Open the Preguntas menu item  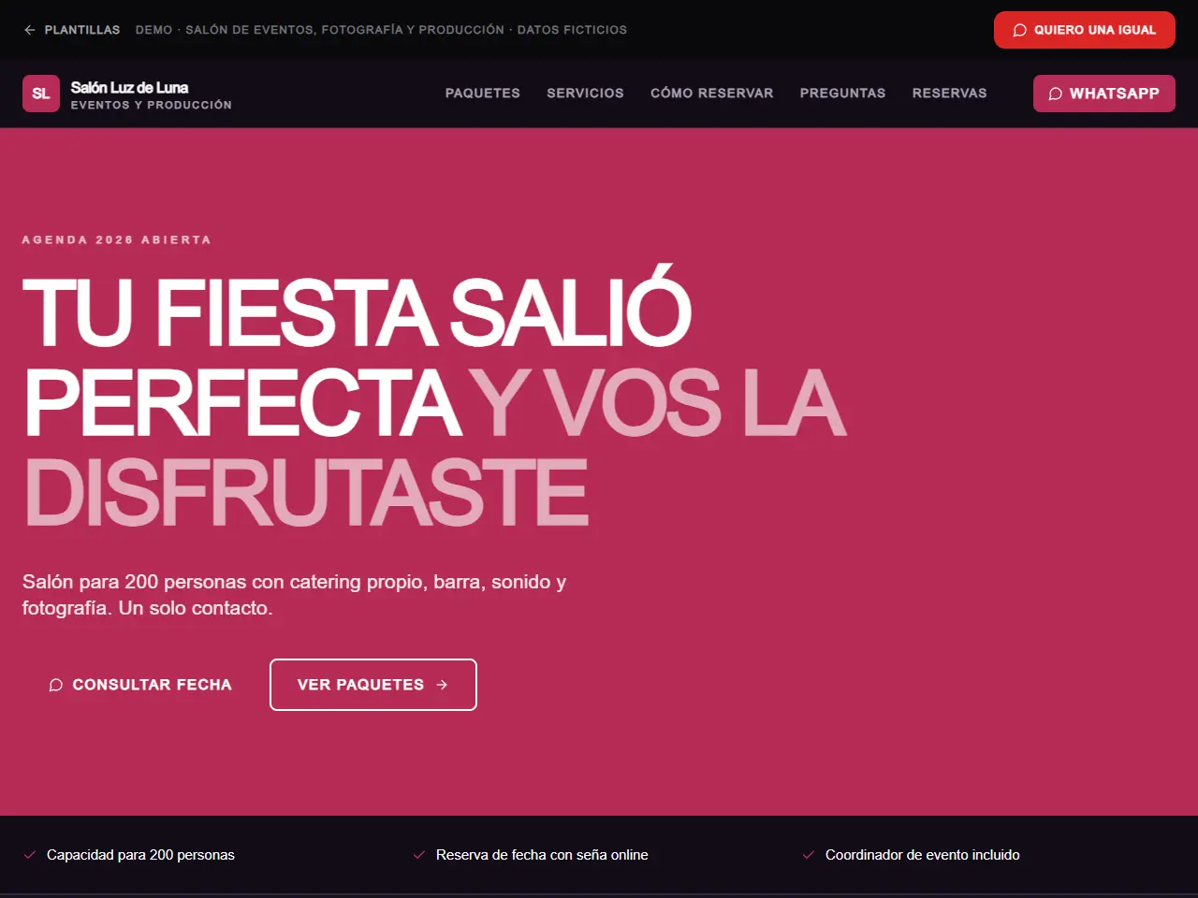click(x=843, y=94)
